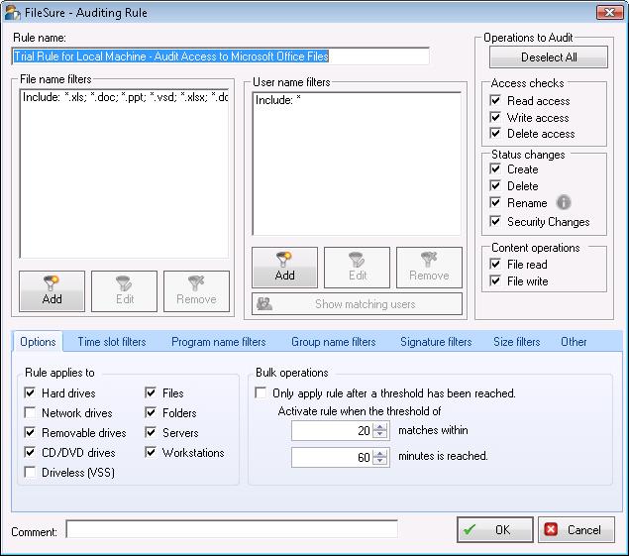Click Show matching users button

click(x=357, y=304)
